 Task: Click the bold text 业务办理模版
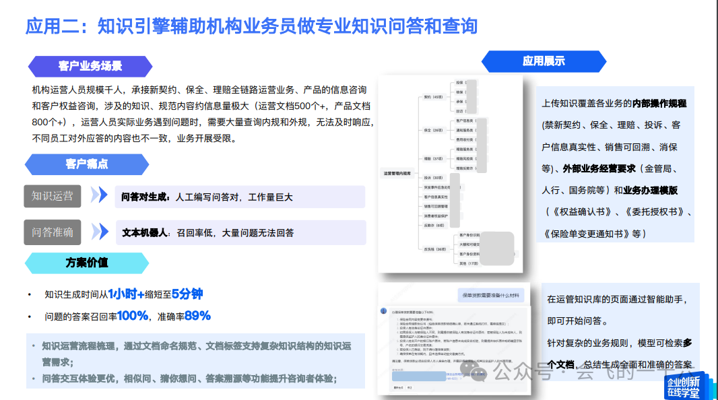(650, 191)
